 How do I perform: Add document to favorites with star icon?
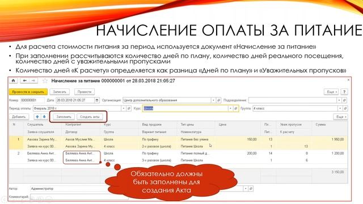[x=45, y=81]
